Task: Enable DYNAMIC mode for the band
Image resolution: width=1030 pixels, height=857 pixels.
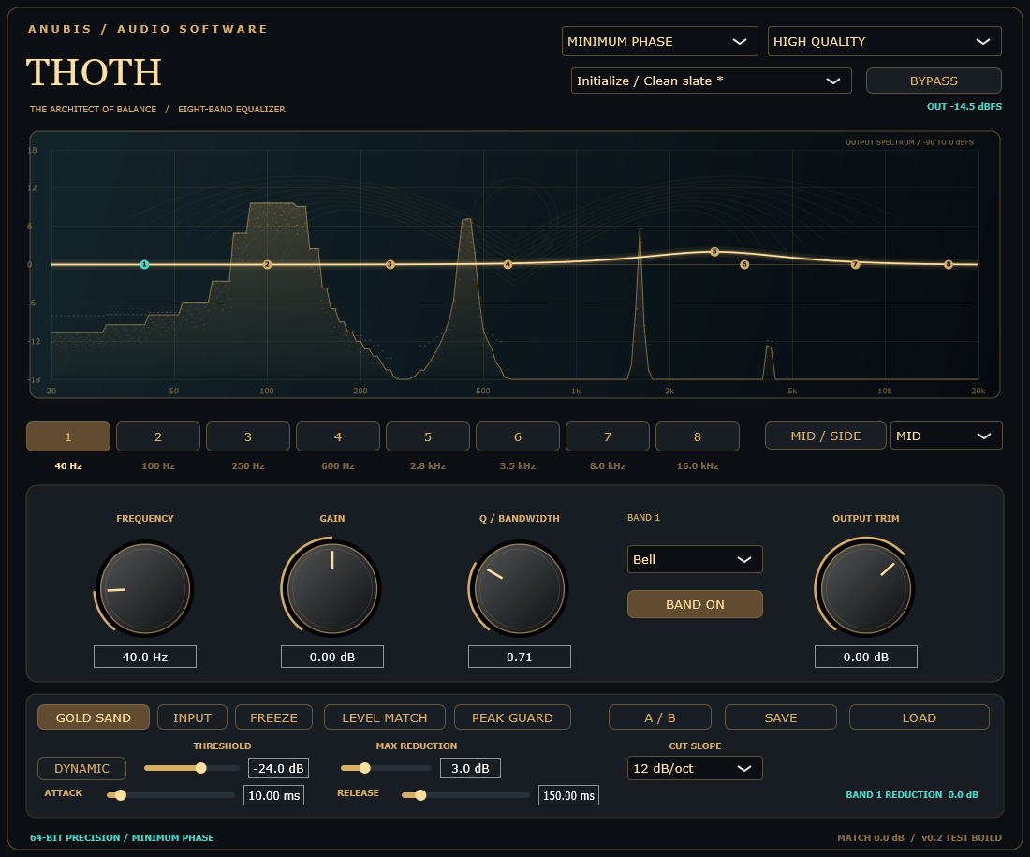Action: (82, 768)
